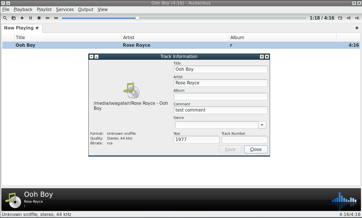Click the seek slider handle
The width and height of the screenshot is (362, 218).
[137, 18]
